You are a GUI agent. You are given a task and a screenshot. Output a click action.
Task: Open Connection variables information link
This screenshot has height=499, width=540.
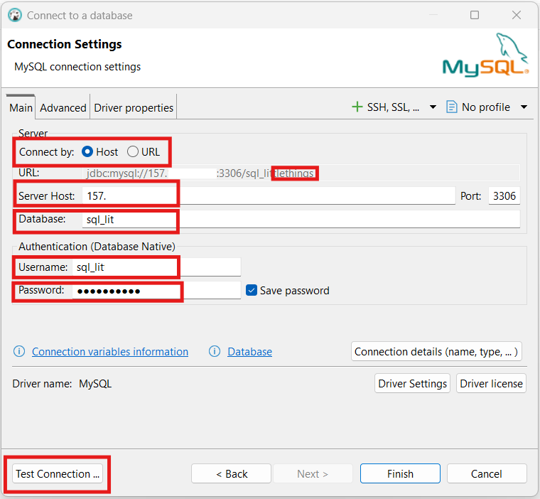pos(110,352)
